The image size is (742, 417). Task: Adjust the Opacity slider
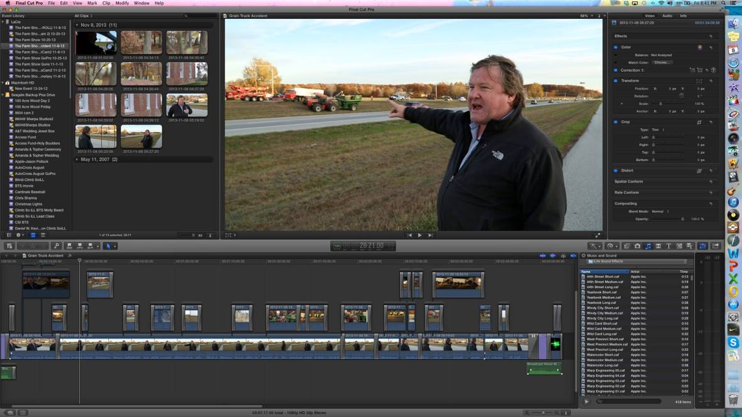[x=682, y=219]
